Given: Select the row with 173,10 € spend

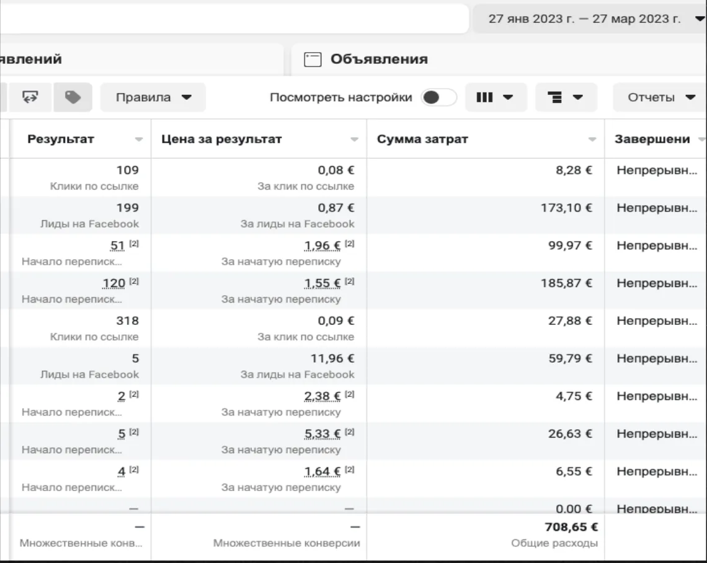Looking at the screenshot, I should point(353,215).
